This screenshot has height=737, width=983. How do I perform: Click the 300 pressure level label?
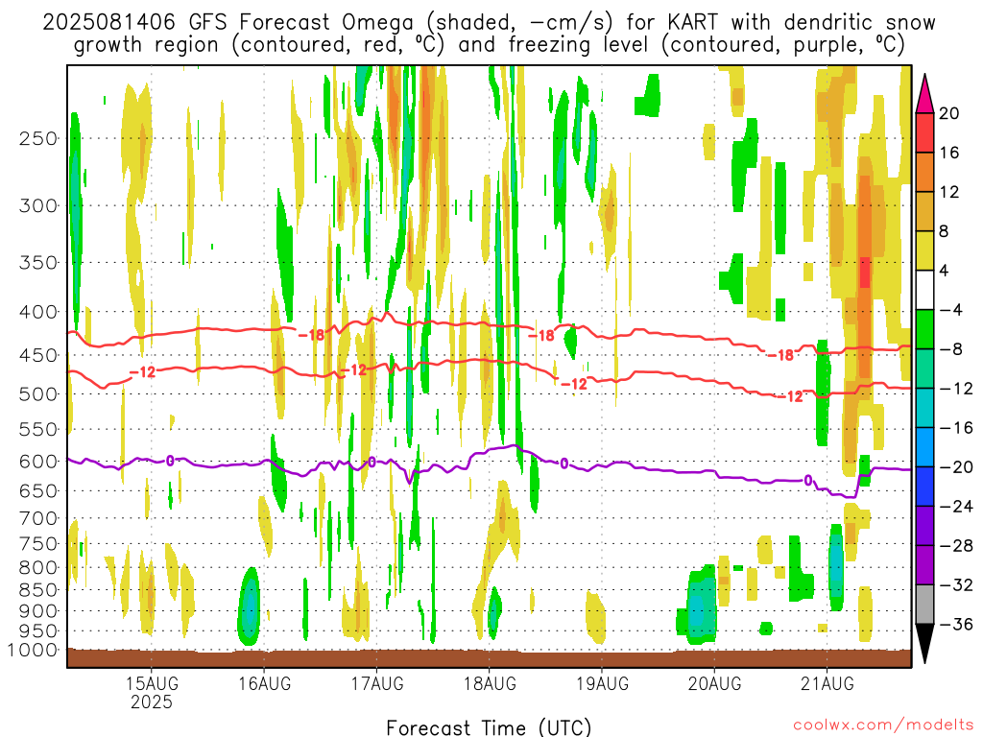pyautogui.click(x=37, y=205)
